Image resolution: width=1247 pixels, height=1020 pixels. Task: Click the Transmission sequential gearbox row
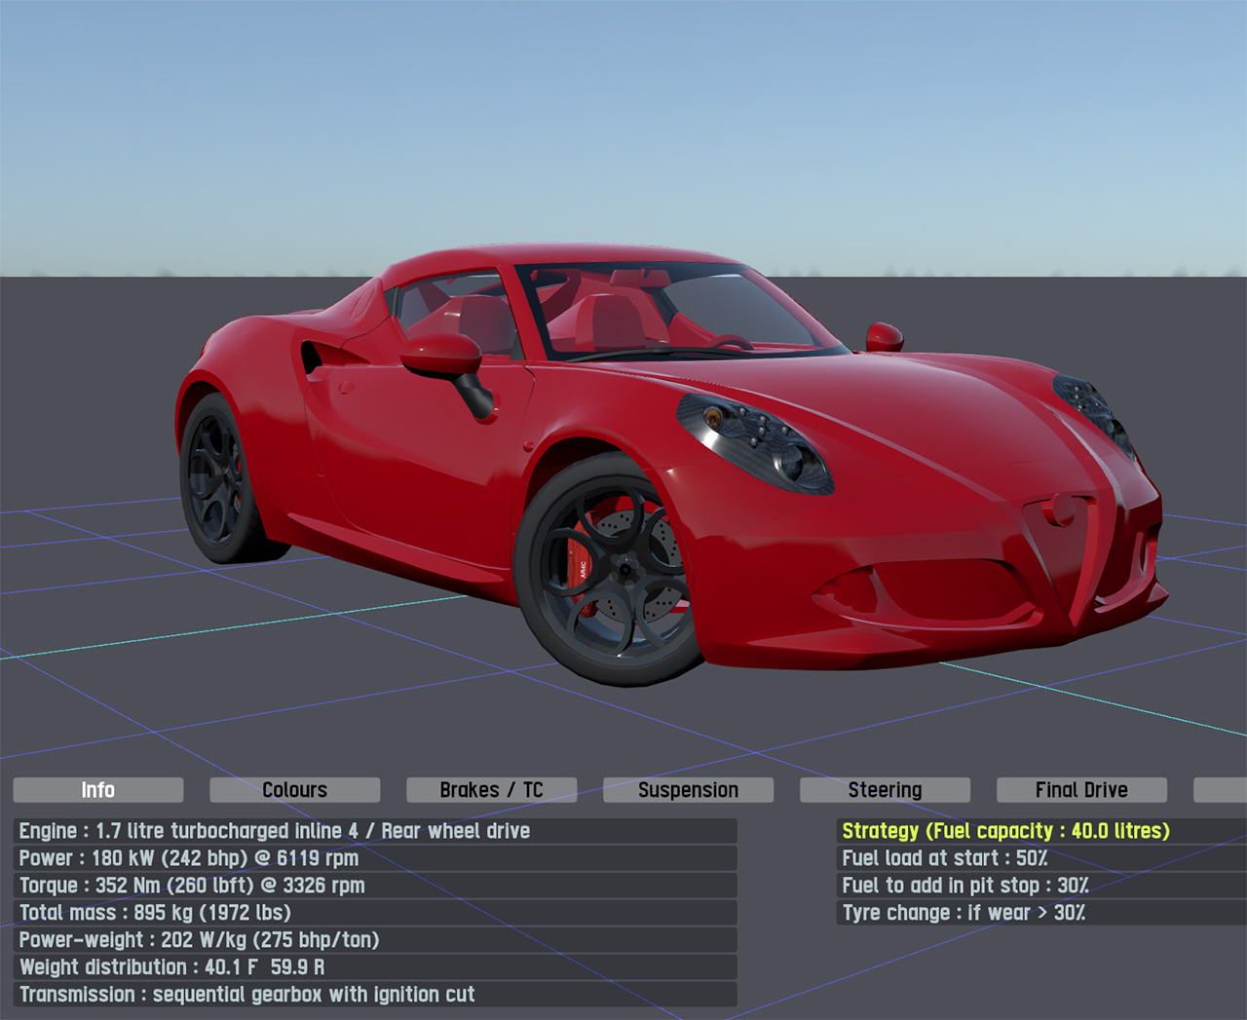375,995
